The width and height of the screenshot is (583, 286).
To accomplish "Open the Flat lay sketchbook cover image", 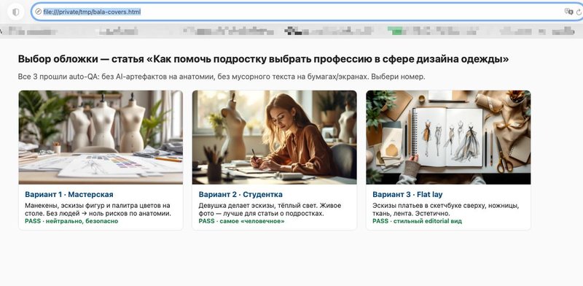I will click(448, 137).
